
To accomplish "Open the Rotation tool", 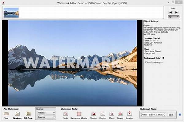I will (x=103, y=113).
